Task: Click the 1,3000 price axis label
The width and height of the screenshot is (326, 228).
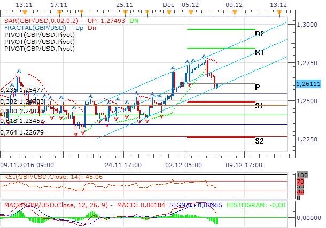Action: point(308,25)
